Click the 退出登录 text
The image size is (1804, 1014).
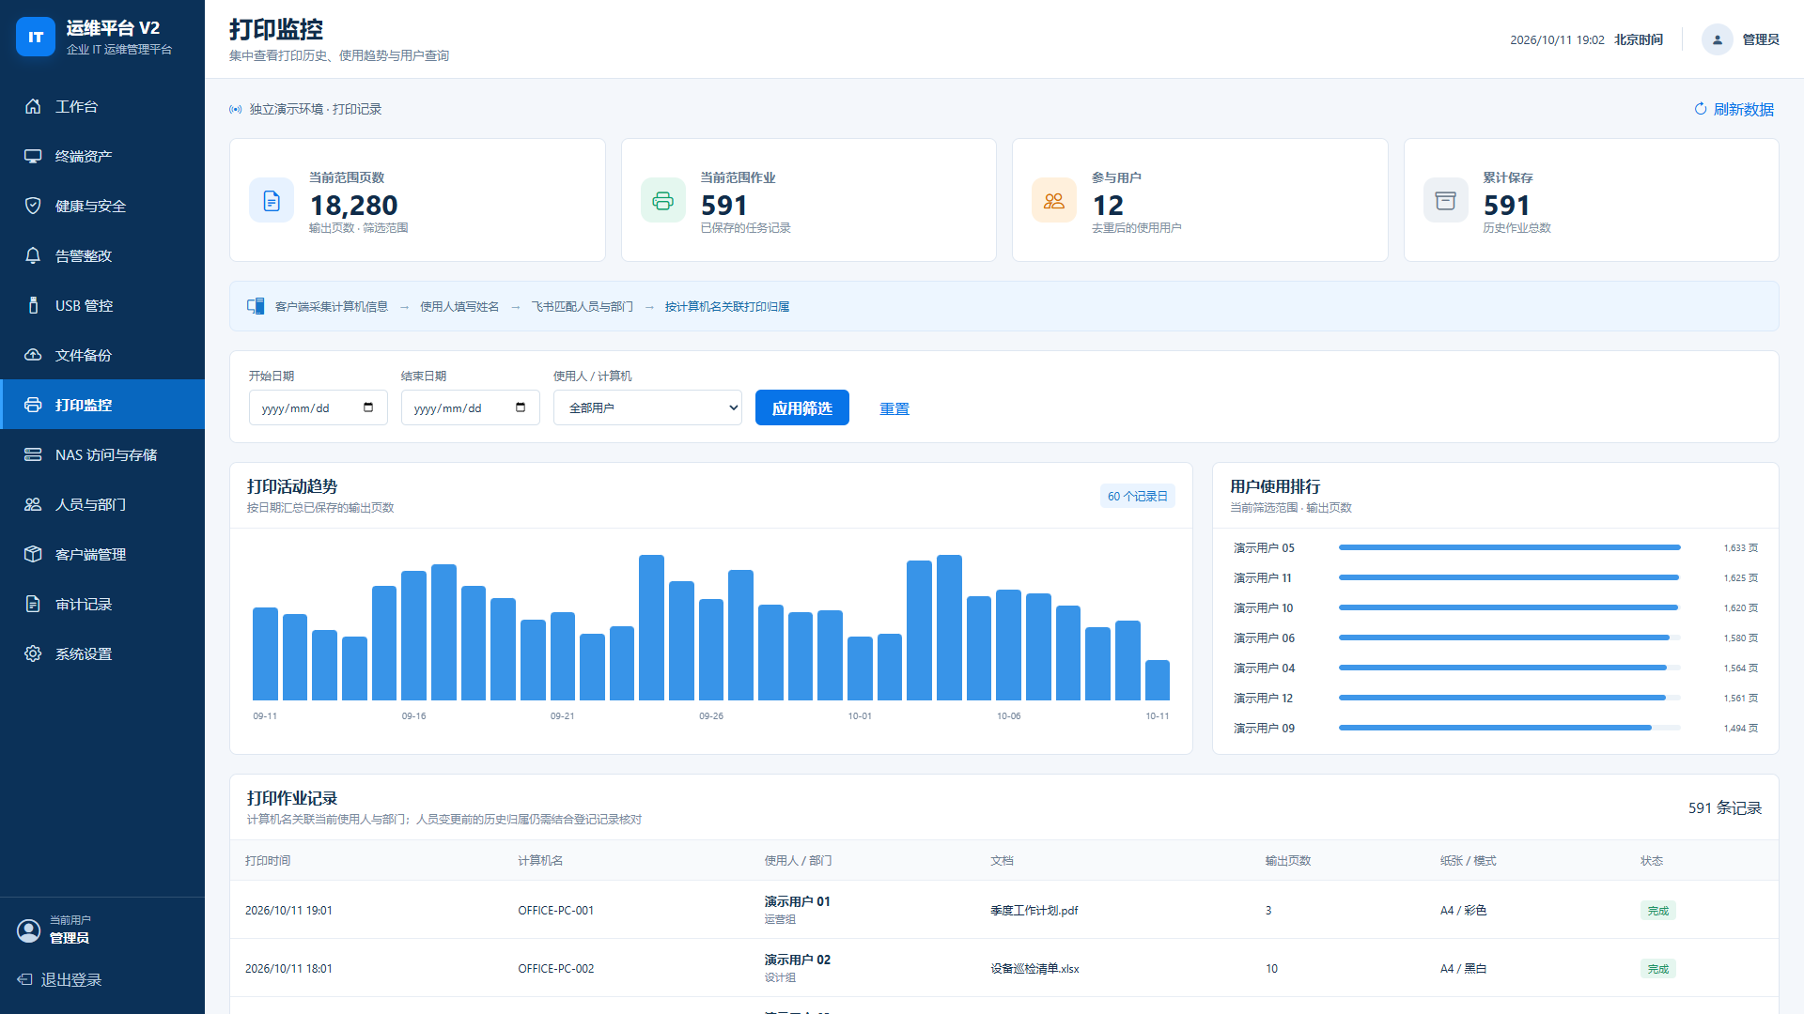[x=71, y=979]
